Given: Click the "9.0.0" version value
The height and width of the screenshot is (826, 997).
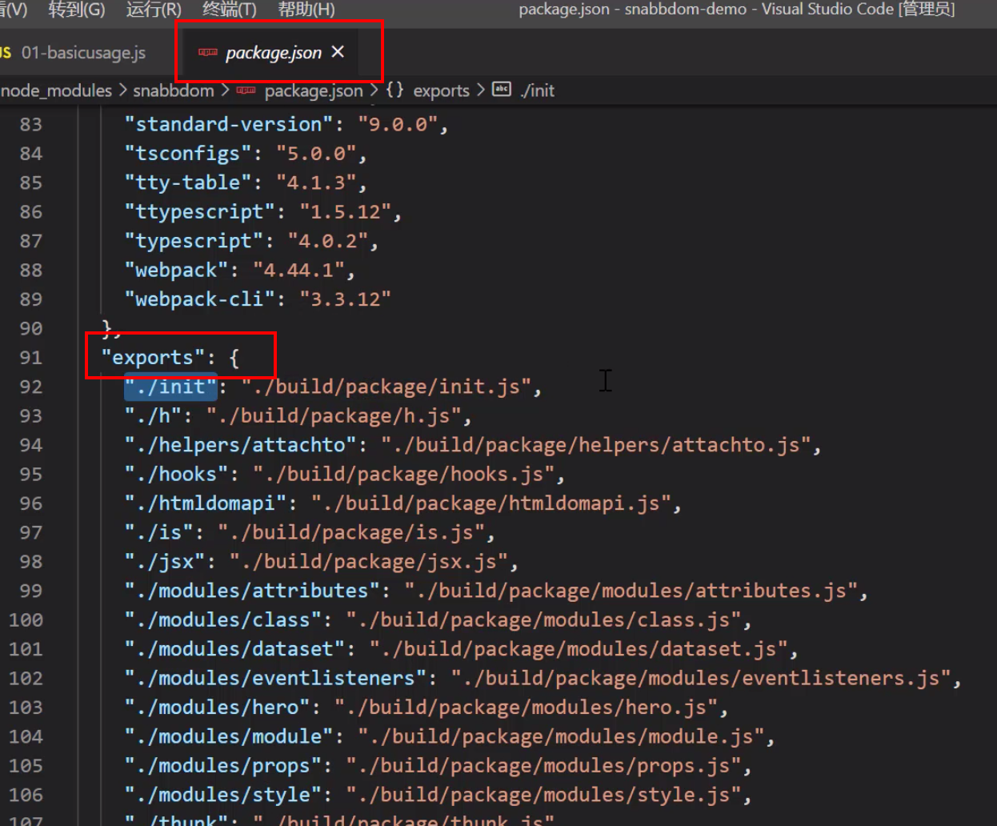Looking at the screenshot, I should (398, 125).
